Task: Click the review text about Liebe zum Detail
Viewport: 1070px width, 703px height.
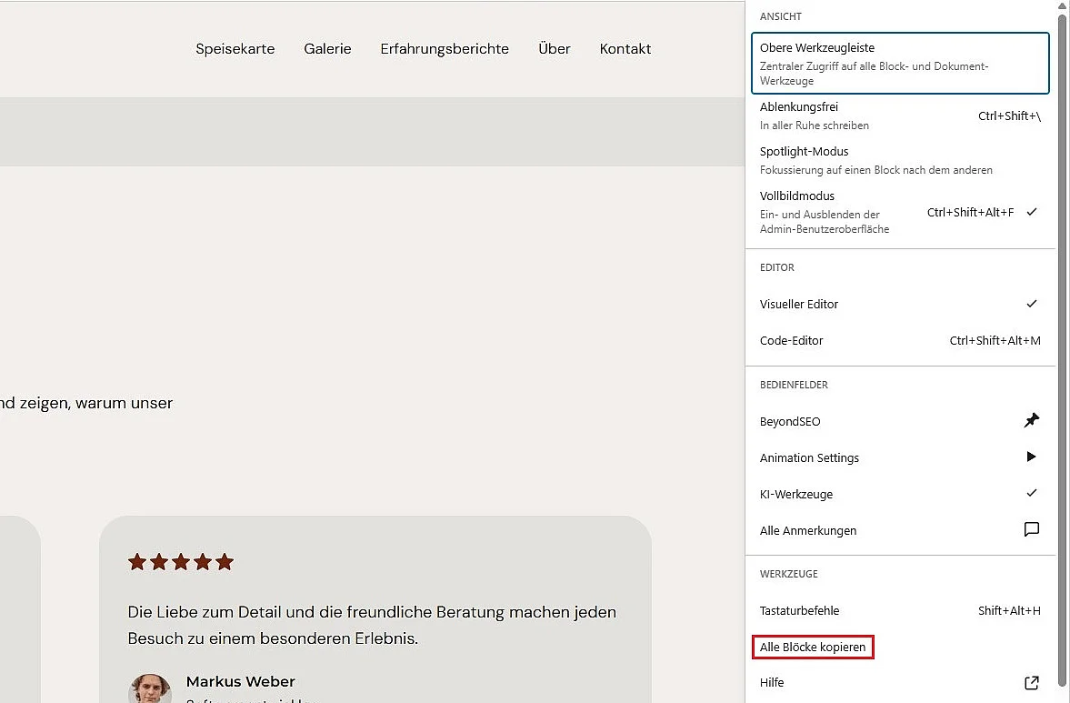Action: (372, 625)
